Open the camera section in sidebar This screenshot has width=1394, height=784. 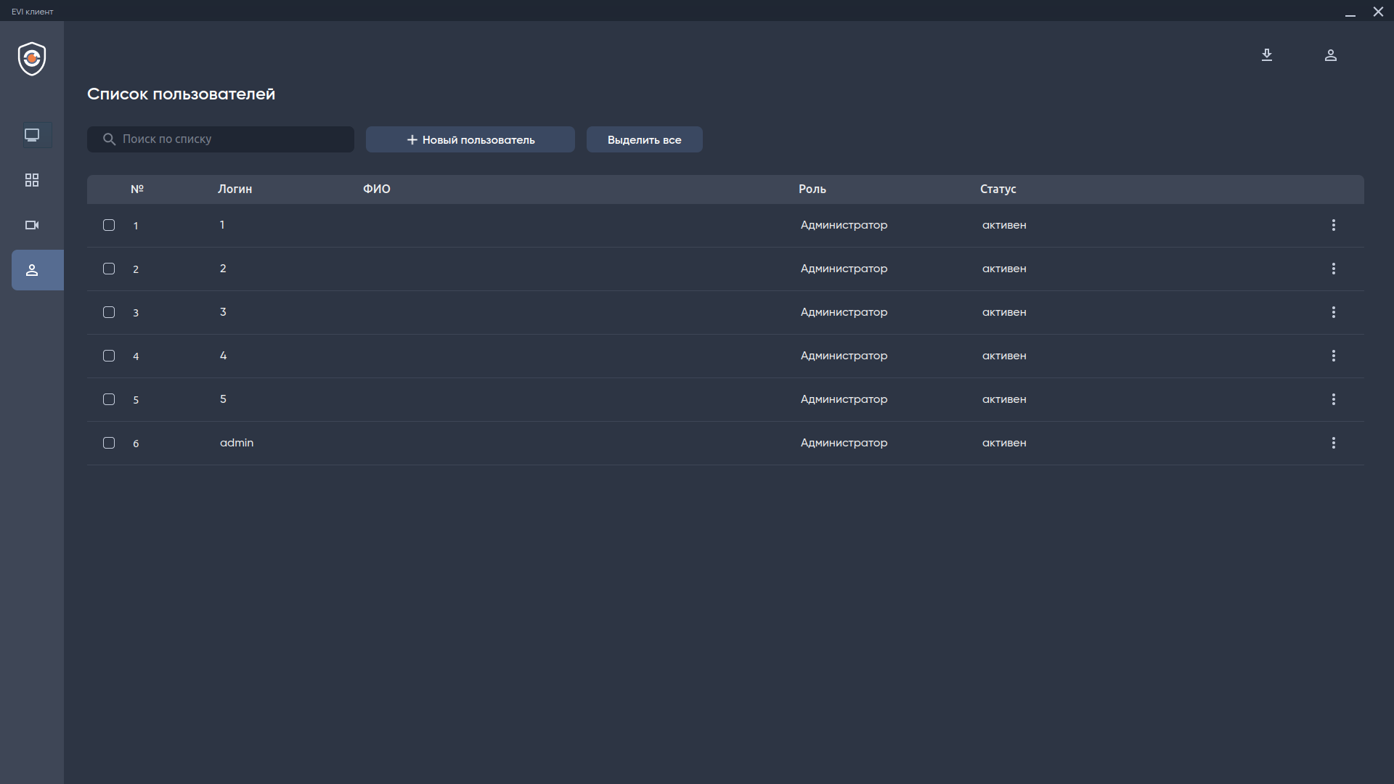[x=32, y=225]
